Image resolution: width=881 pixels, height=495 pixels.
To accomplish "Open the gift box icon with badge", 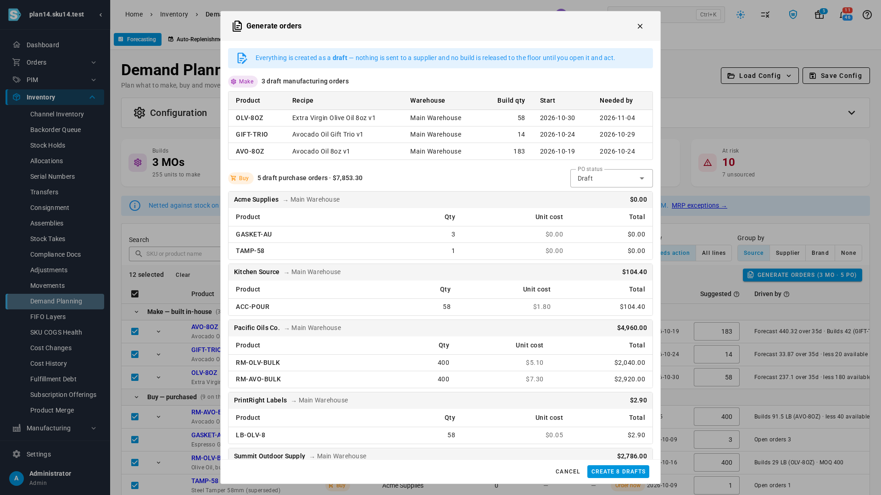I will (820, 15).
